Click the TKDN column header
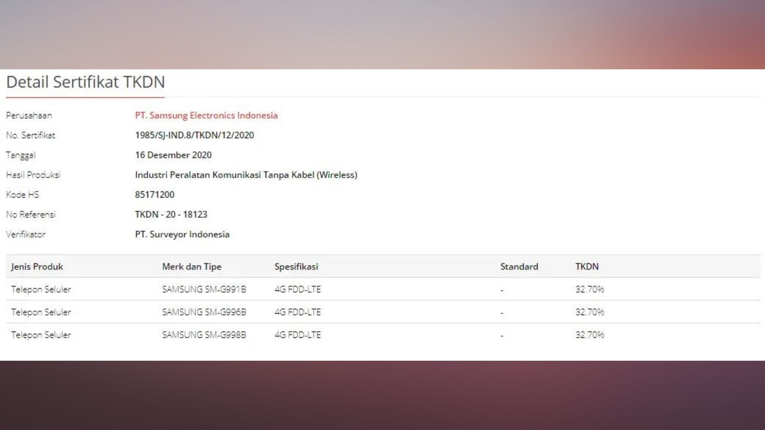The image size is (765, 430). pyautogui.click(x=587, y=267)
